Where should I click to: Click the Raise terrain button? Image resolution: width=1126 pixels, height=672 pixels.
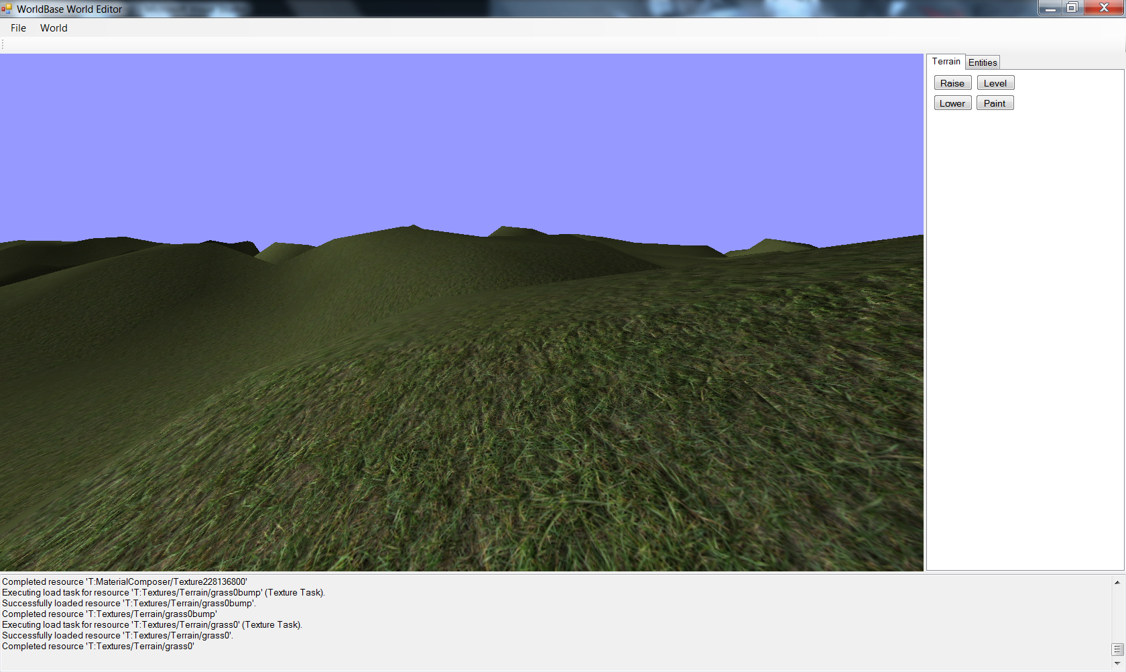(952, 83)
